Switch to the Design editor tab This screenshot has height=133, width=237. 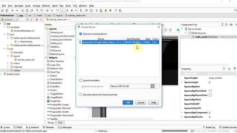[51, 123]
